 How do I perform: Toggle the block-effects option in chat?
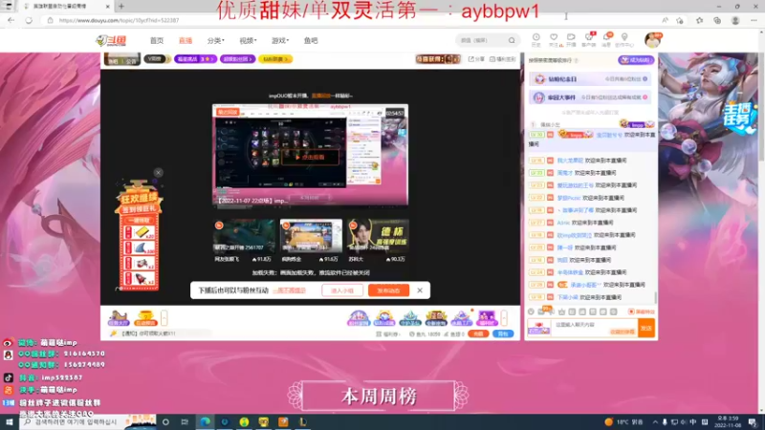[x=642, y=312]
